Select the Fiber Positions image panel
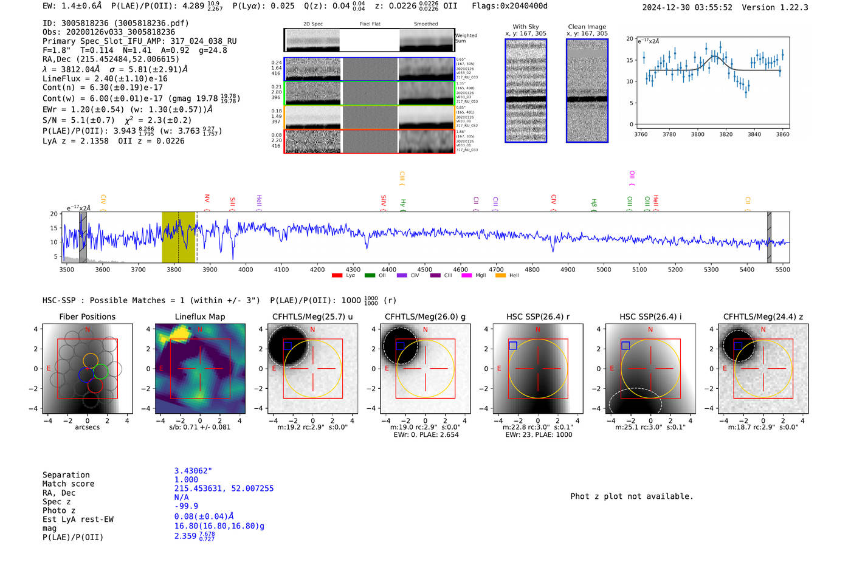The image size is (851, 579). 88,369
